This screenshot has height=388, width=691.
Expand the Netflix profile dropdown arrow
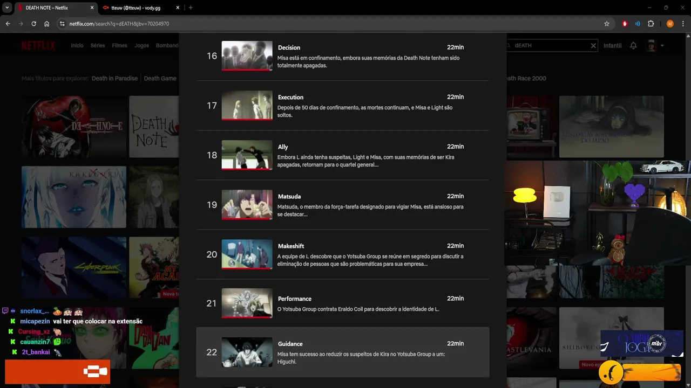(x=661, y=46)
